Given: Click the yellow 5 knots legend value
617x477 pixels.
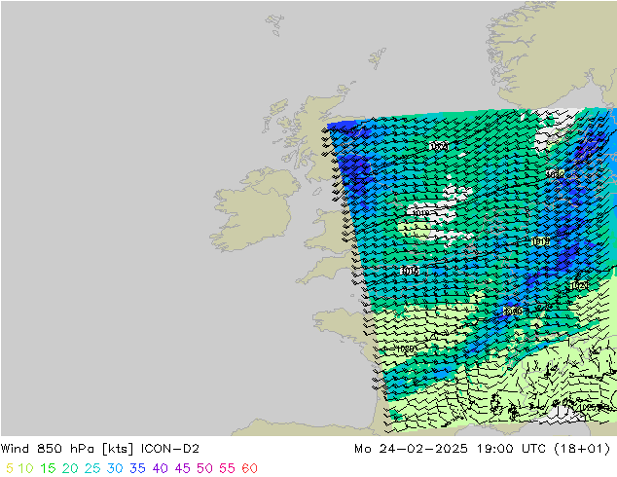Looking at the screenshot, I should tap(10, 468).
